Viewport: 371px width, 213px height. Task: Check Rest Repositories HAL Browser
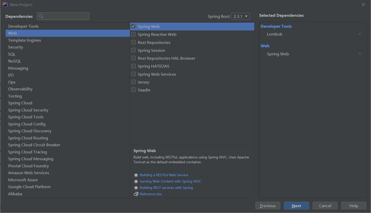tap(133, 58)
